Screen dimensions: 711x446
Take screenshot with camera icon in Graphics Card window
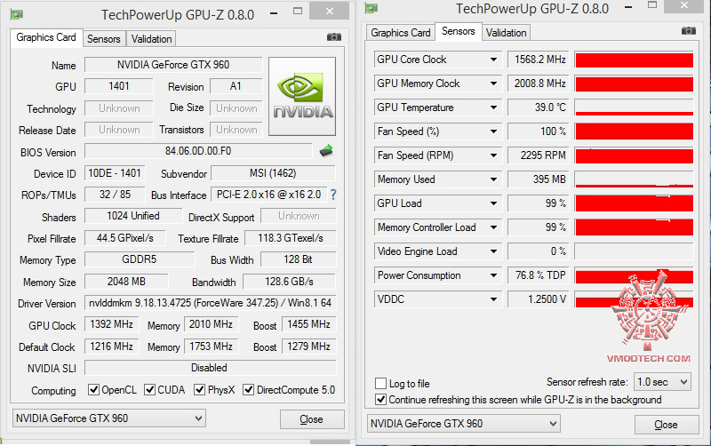[334, 37]
